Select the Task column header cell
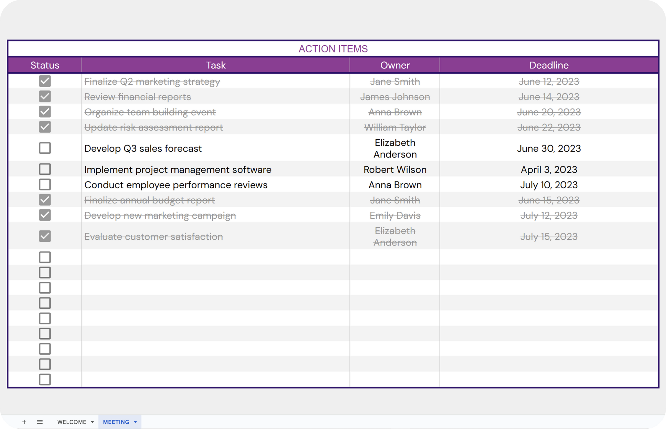Image resolution: width=666 pixels, height=429 pixels. tap(216, 65)
